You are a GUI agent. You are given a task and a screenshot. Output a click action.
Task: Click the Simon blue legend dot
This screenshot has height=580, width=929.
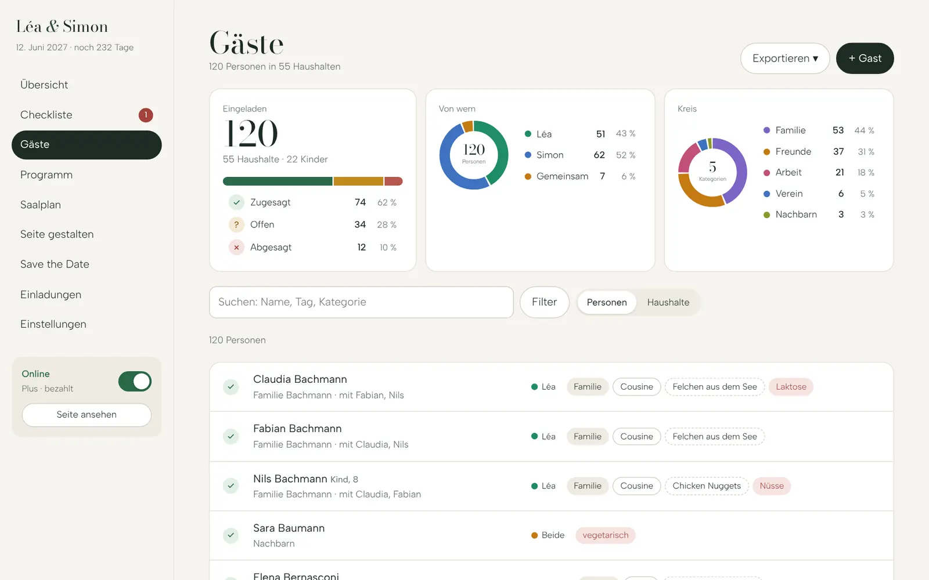pos(528,155)
